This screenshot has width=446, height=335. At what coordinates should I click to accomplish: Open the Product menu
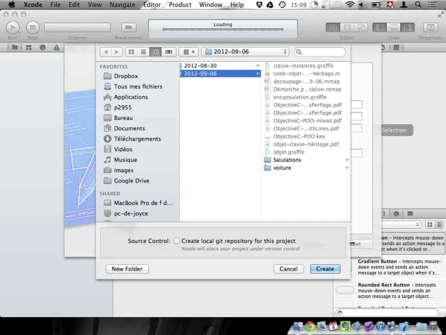pyautogui.click(x=180, y=5)
